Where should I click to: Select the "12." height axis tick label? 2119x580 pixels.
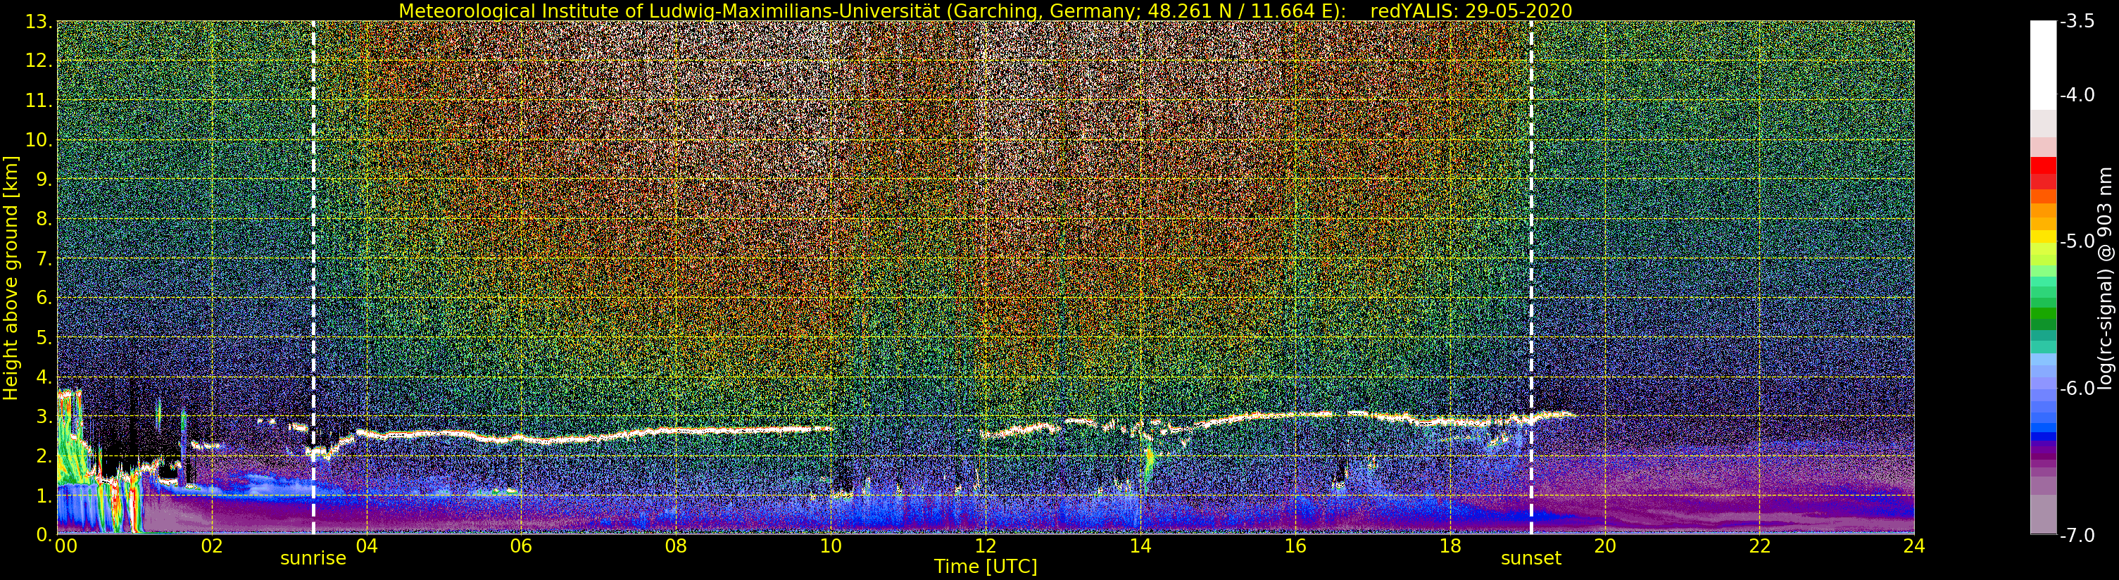(x=39, y=61)
